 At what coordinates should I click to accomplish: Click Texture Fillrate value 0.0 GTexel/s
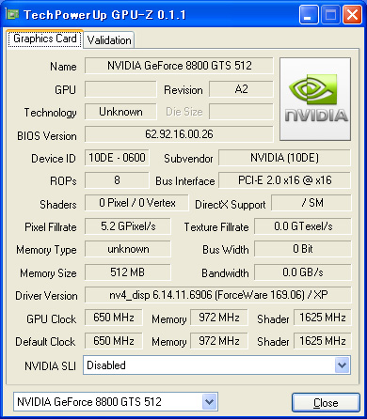pos(303,226)
